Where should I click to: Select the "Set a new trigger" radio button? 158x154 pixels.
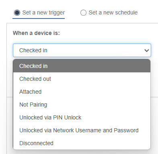[17, 13]
